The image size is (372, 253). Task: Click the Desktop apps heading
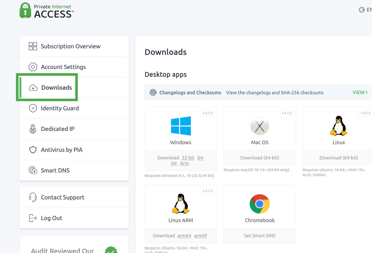[165, 74]
